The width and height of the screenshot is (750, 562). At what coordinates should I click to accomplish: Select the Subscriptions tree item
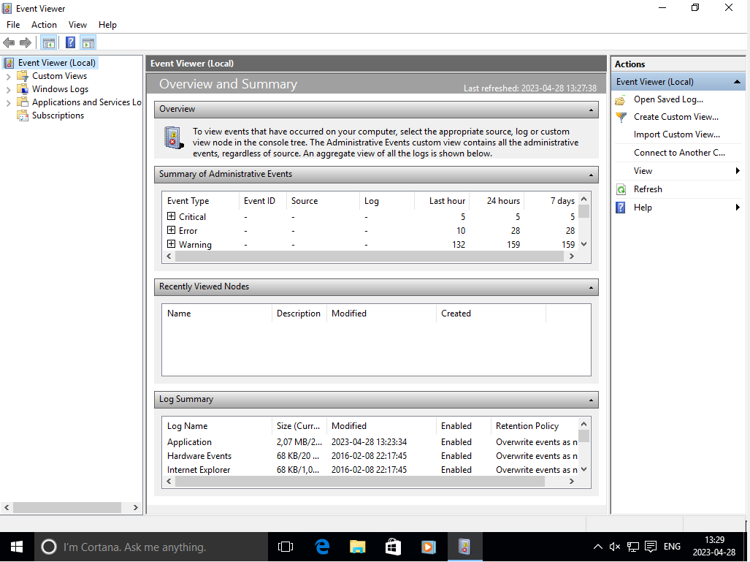tap(58, 115)
